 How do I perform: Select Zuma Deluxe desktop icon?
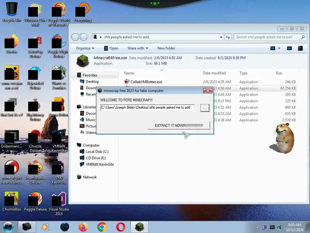point(59,107)
